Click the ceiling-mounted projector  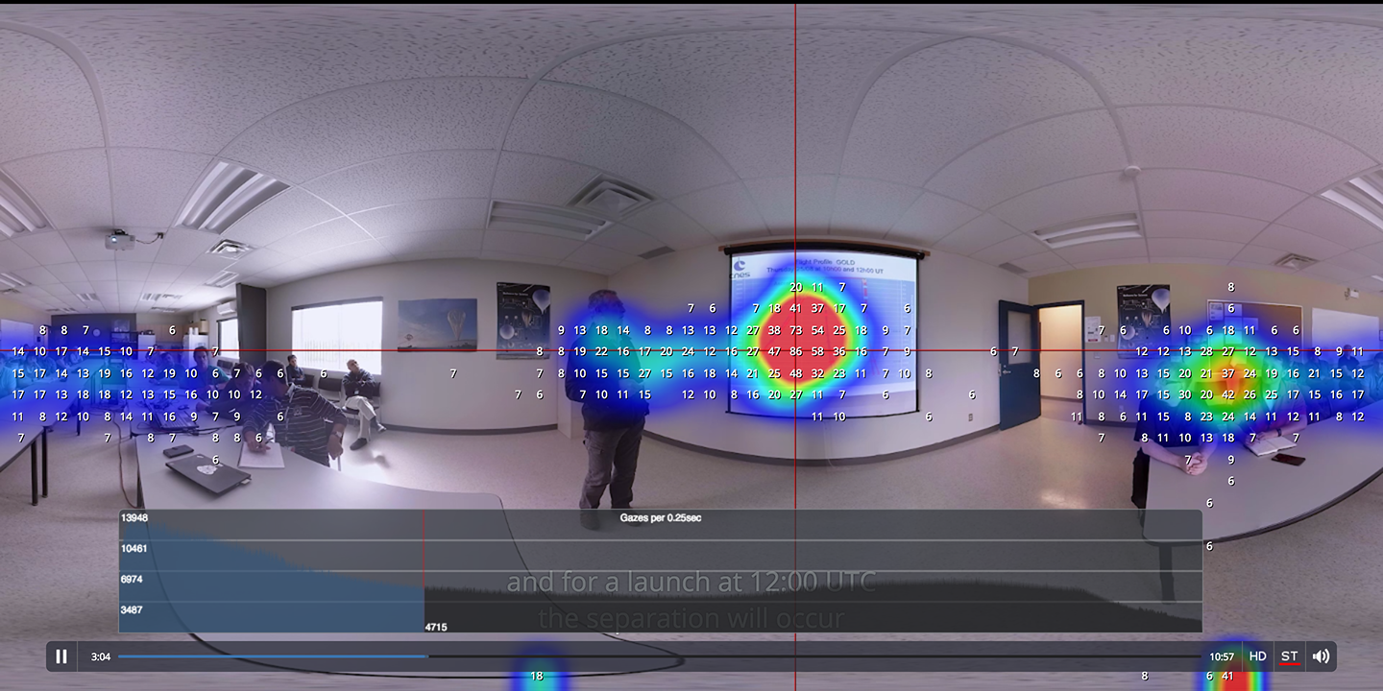click(119, 239)
